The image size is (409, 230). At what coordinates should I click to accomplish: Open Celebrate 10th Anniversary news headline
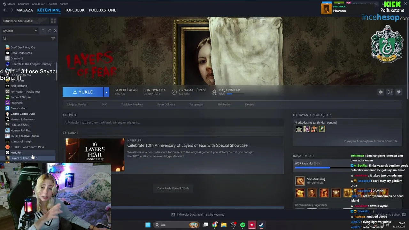coord(188,145)
